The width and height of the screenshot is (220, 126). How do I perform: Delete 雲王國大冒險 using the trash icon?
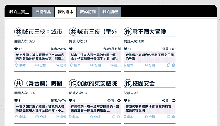173,65
